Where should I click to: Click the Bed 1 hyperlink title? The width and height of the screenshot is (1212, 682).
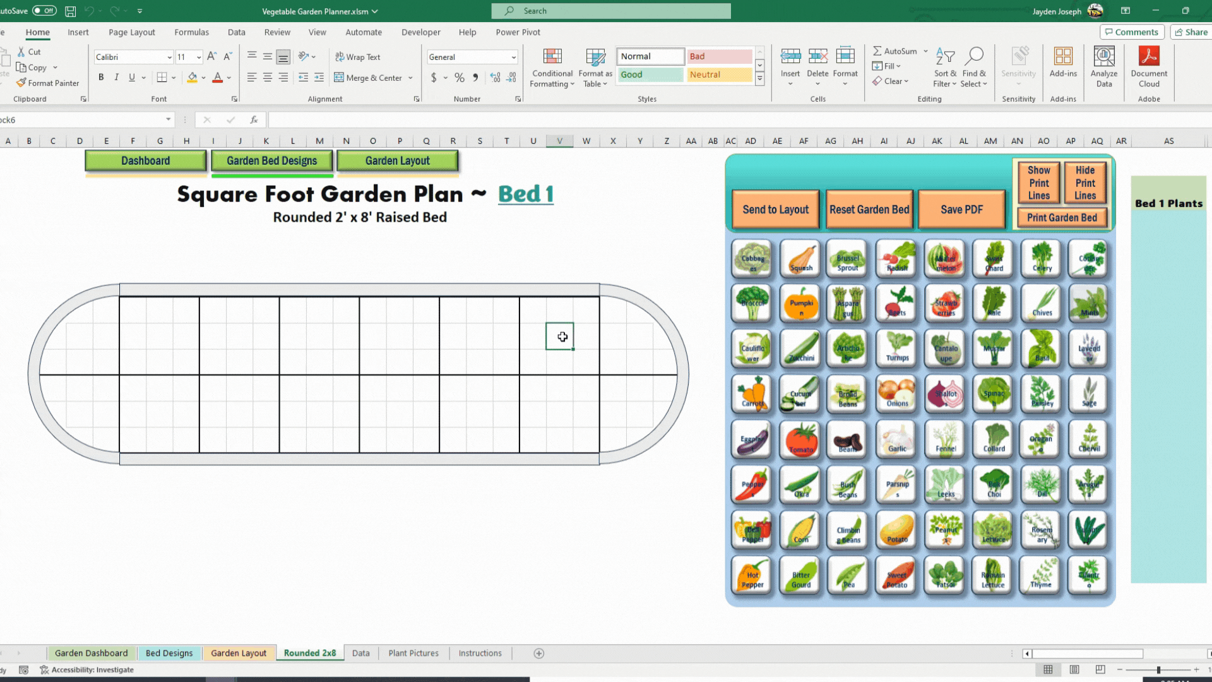(525, 194)
